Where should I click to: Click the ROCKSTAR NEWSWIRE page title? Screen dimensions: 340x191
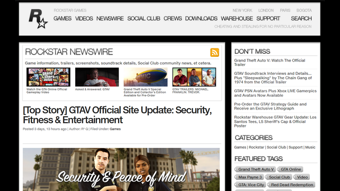69,52
